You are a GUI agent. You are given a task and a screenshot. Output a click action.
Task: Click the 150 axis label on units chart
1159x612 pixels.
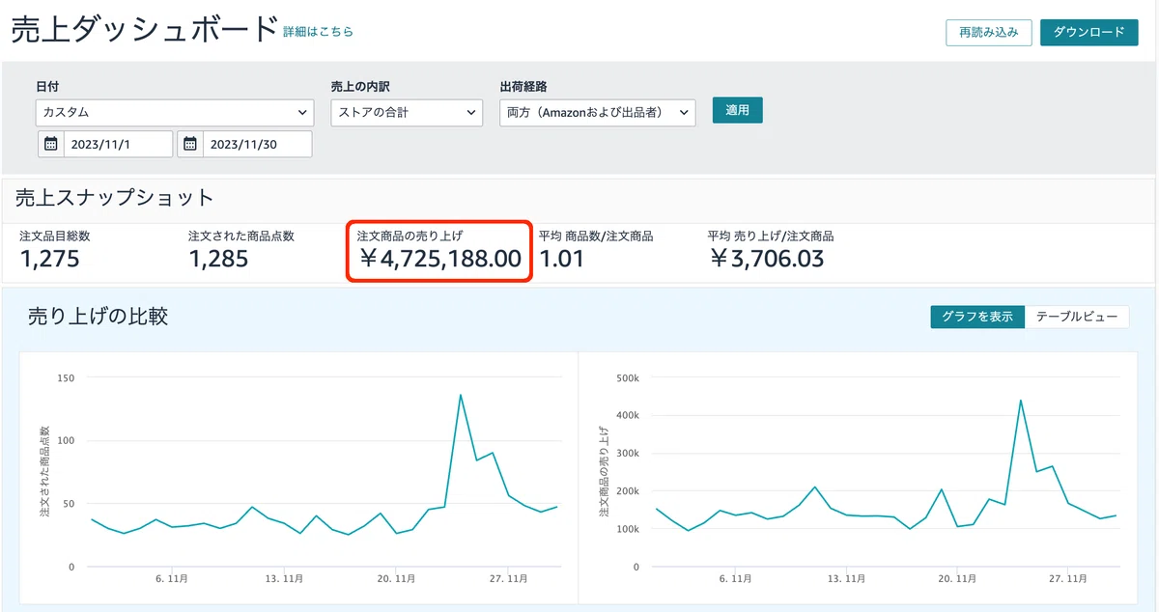pos(66,377)
